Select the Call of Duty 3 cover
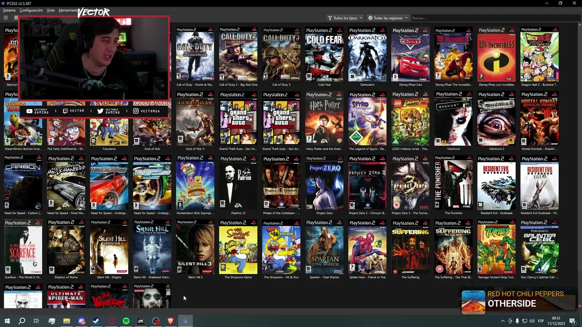This screenshot has height=327, width=582. click(x=281, y=54)
